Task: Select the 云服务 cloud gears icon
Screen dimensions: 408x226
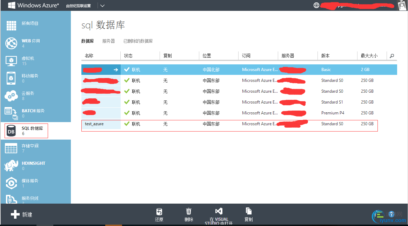Action: tap(11, 96)
